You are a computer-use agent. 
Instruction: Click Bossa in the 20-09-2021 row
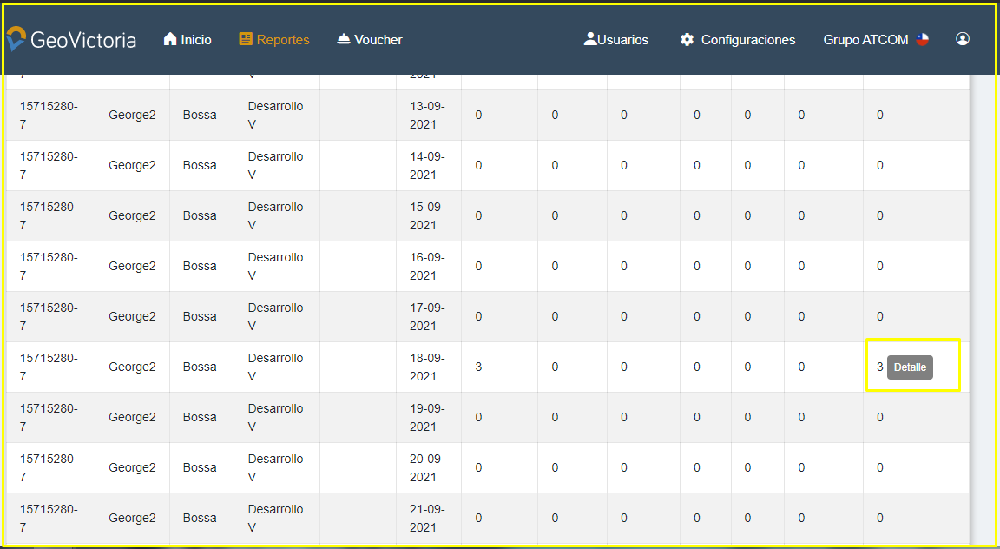point(200,467)
